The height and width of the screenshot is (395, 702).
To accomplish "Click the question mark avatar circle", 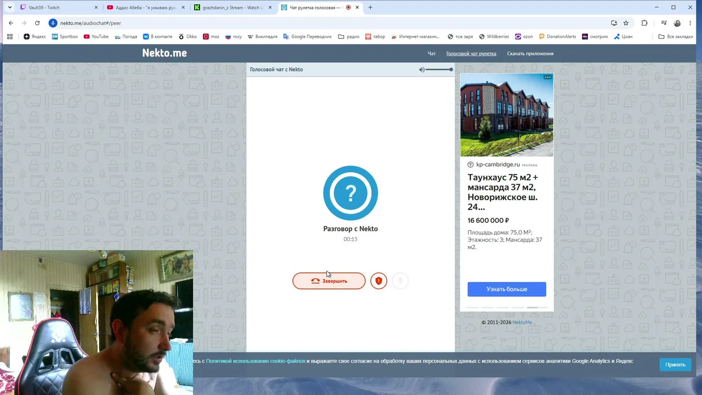I will point(350,193).
